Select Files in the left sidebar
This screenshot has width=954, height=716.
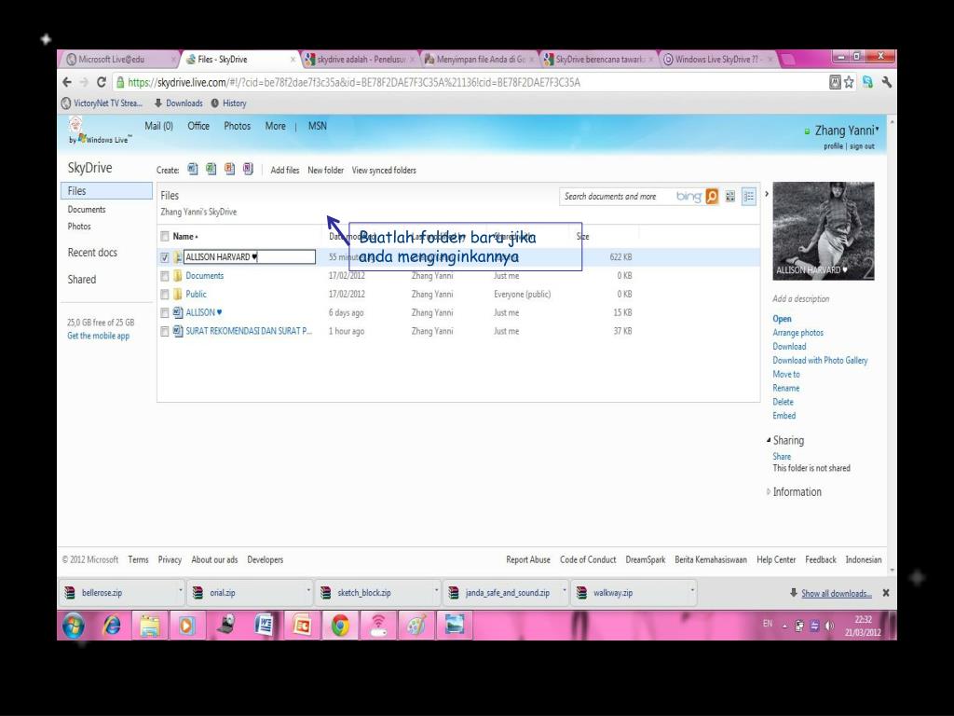point(106,190)
